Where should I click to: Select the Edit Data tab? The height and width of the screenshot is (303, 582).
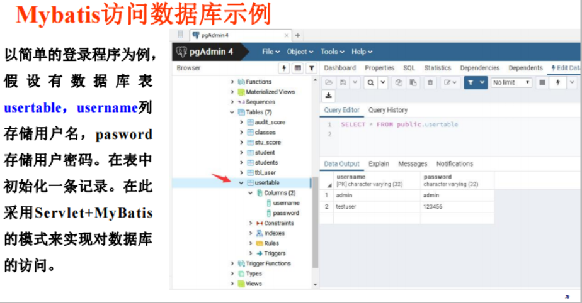point(566,68)
